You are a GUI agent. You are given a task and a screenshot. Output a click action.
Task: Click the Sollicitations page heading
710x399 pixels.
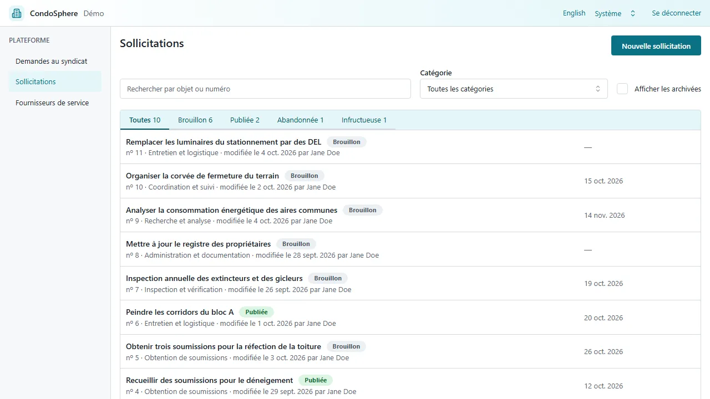click(152, 43)
